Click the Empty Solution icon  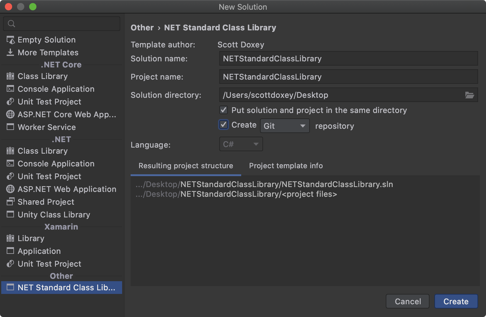[x=10, y=40]
